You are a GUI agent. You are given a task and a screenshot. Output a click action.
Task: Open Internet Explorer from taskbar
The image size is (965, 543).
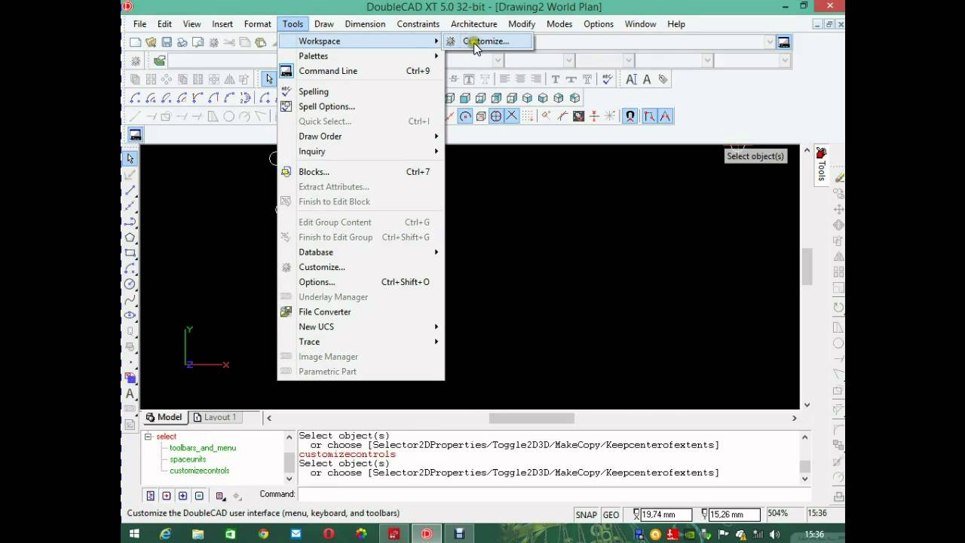[x=165, y=534]
